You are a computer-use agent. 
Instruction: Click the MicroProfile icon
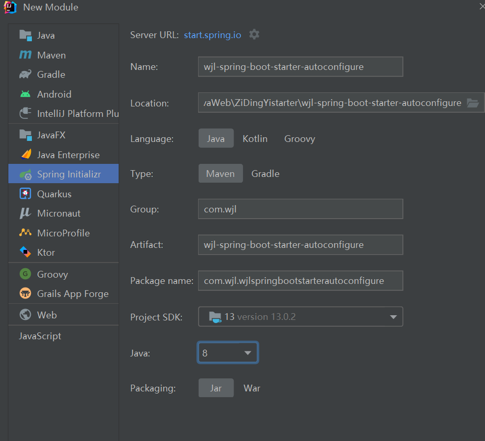pyautogui.click(x=26, y=232)
